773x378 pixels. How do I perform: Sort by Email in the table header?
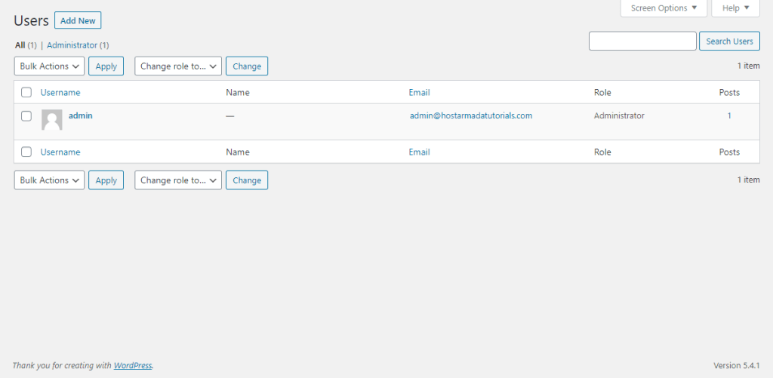420,93
